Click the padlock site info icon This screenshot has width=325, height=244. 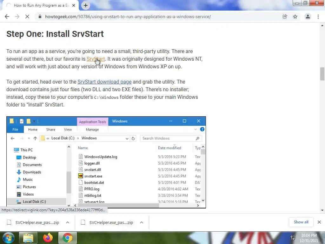[40, 17]
